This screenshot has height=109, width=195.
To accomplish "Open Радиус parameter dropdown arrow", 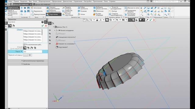I will [22, 51].
